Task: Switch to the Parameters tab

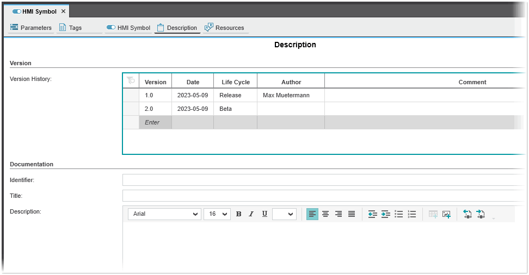Action: (x=31, y=28)
